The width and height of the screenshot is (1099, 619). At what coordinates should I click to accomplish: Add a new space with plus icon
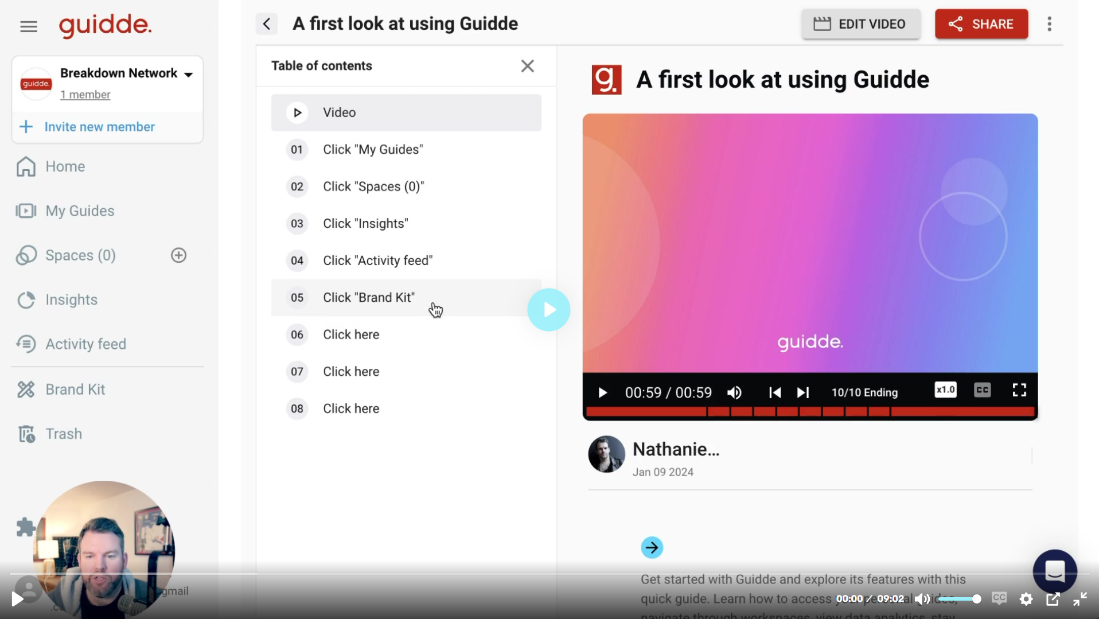178,255
